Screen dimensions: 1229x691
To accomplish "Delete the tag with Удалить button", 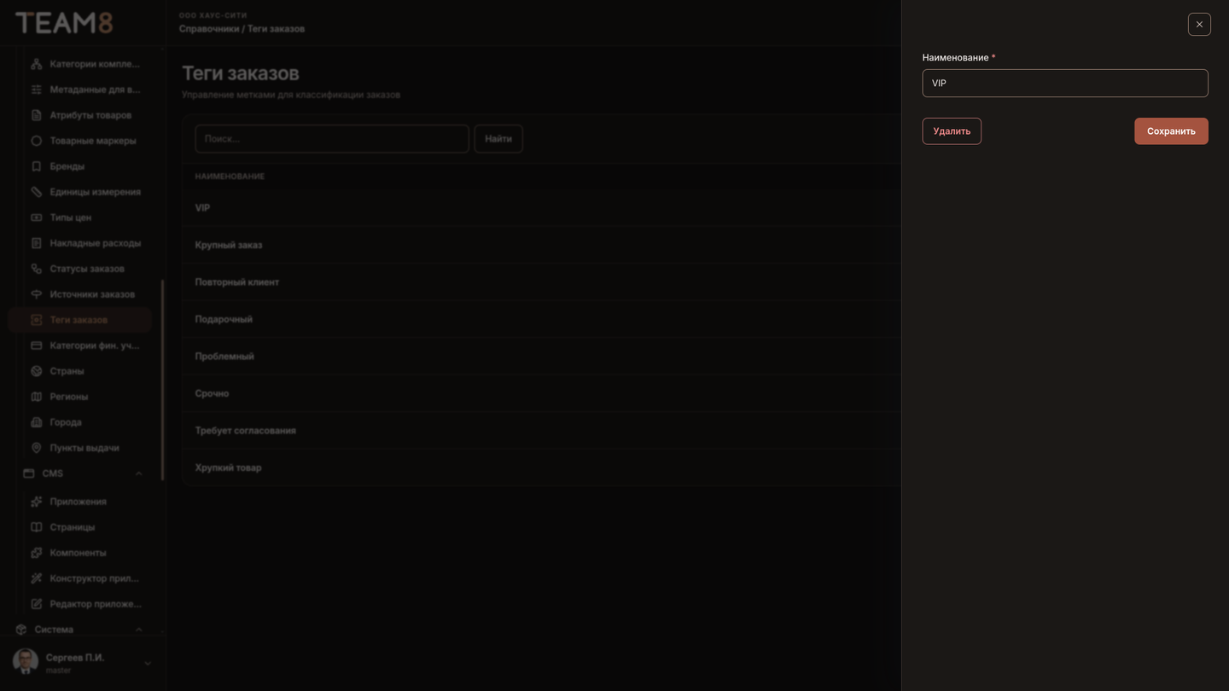I will click(952, 131).
